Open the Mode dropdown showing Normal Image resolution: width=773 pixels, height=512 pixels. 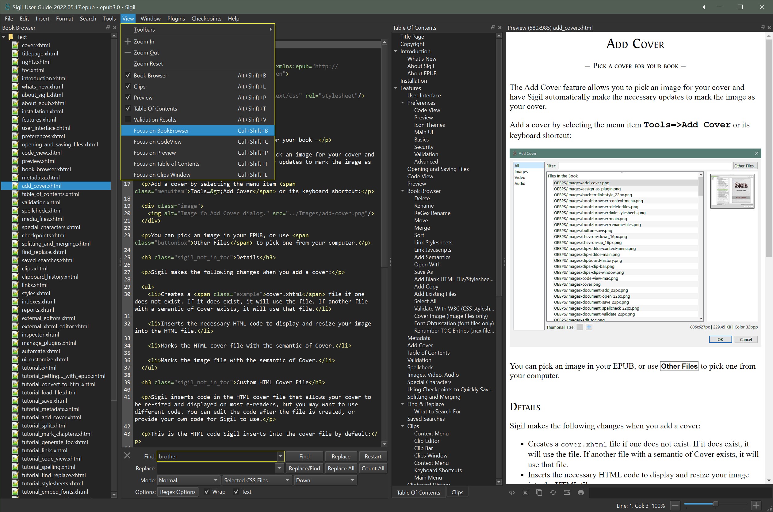click(x=188, y=480)
